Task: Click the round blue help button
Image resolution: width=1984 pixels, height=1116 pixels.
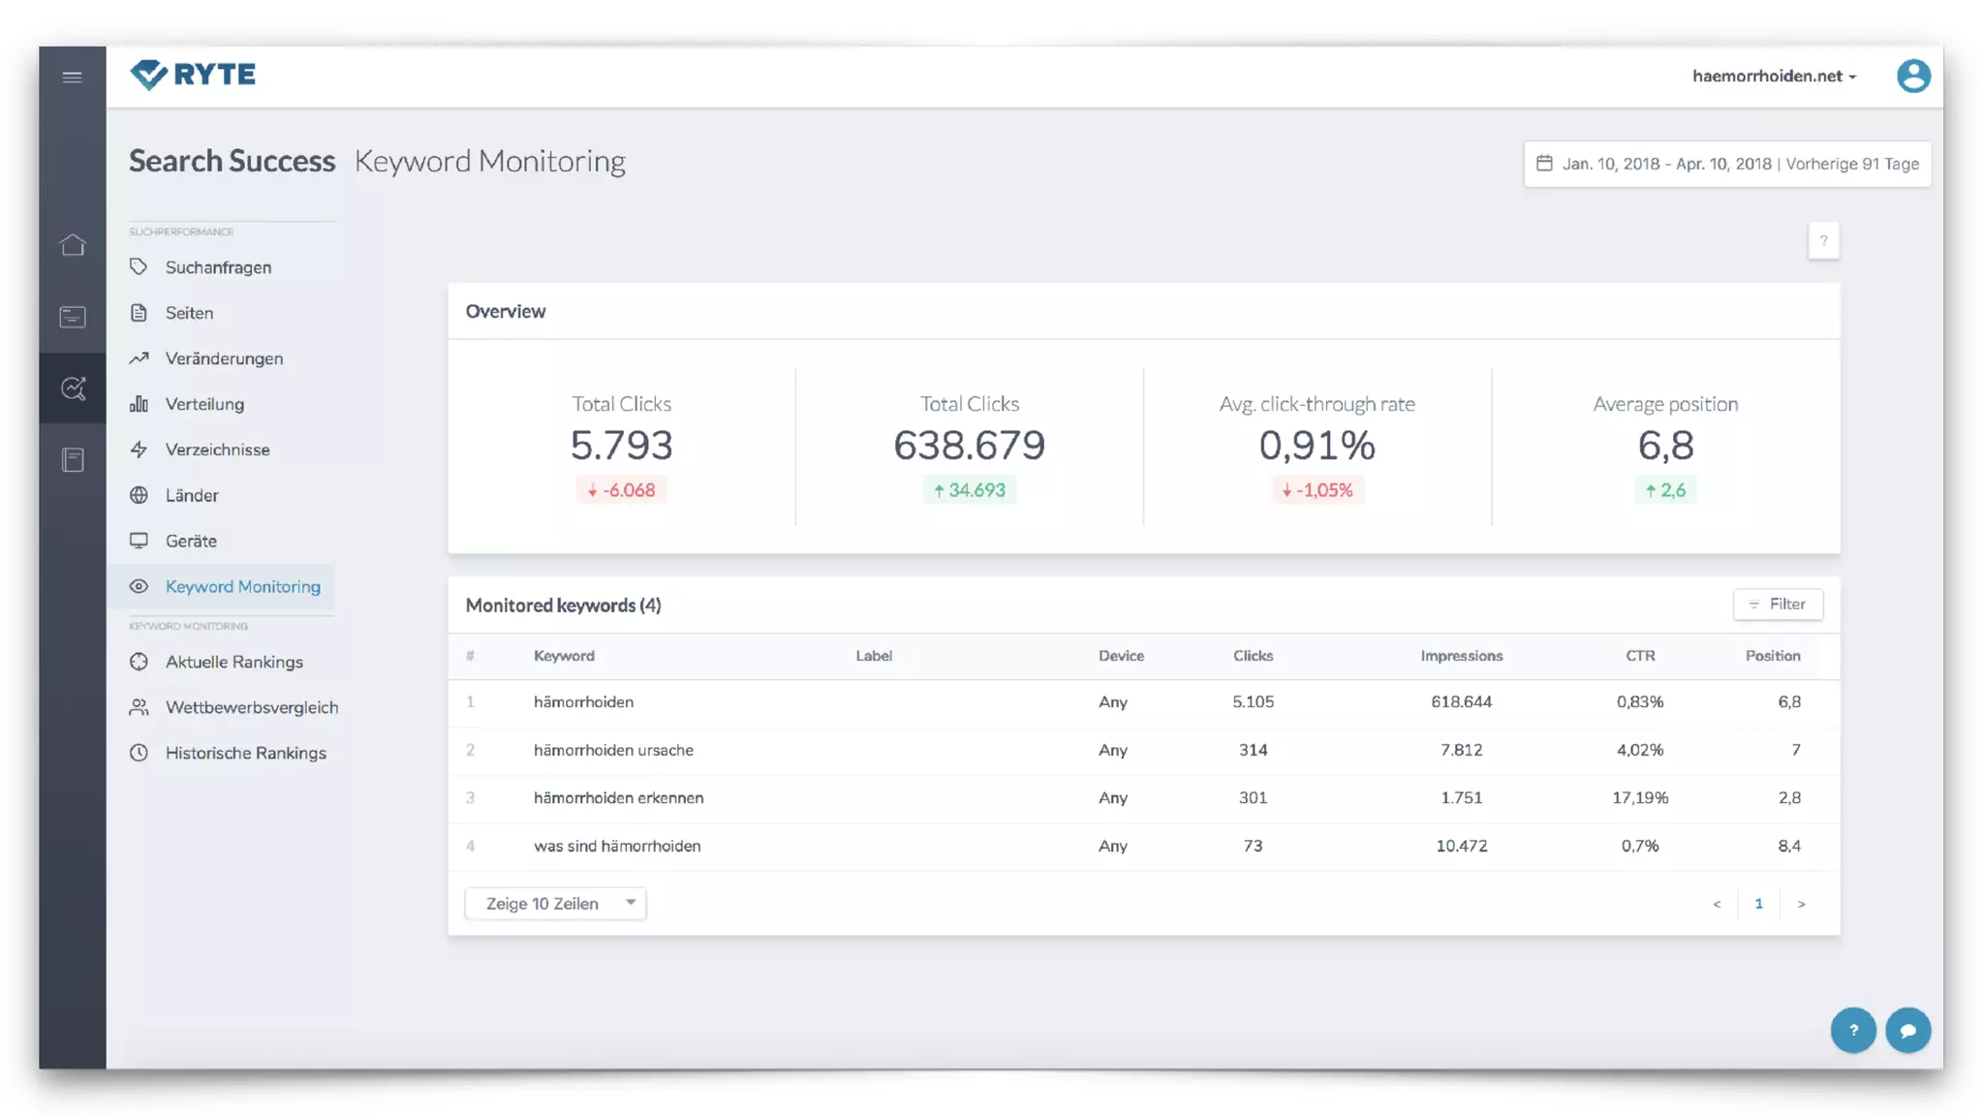Action: point(1852,1031)
